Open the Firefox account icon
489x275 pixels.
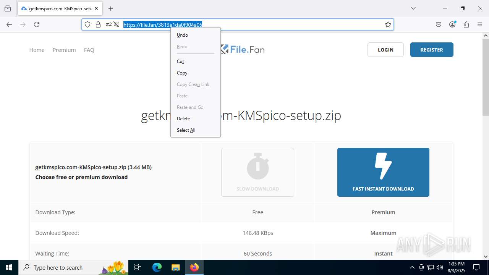point(452,24)
